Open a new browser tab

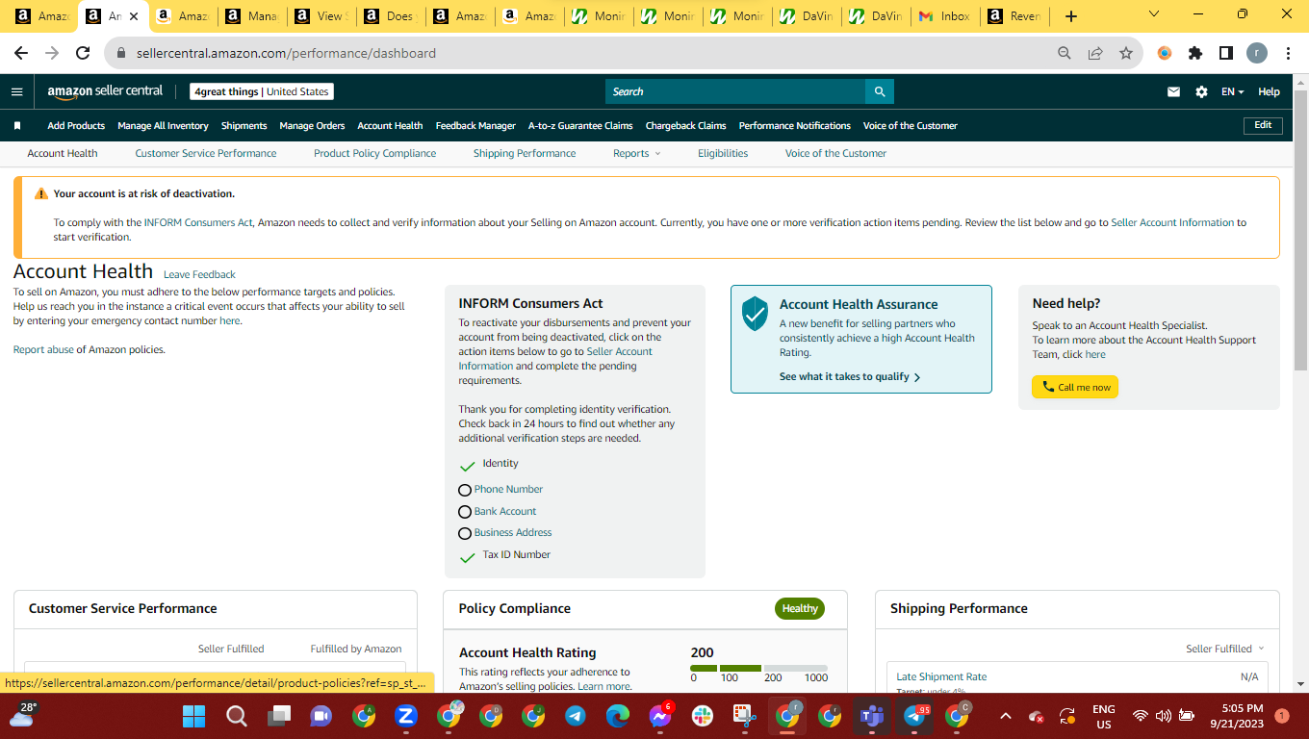(1071, 16)
